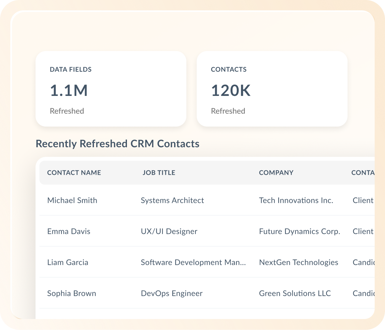Select the Job Title column header
385x330 pixels.
pos(159,173)
